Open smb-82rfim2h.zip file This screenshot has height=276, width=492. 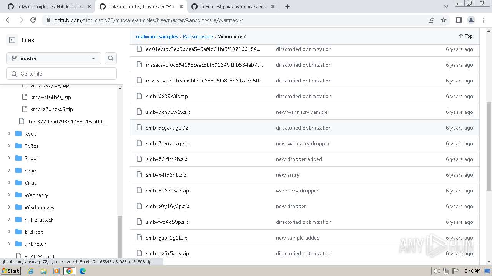point(167,159)
